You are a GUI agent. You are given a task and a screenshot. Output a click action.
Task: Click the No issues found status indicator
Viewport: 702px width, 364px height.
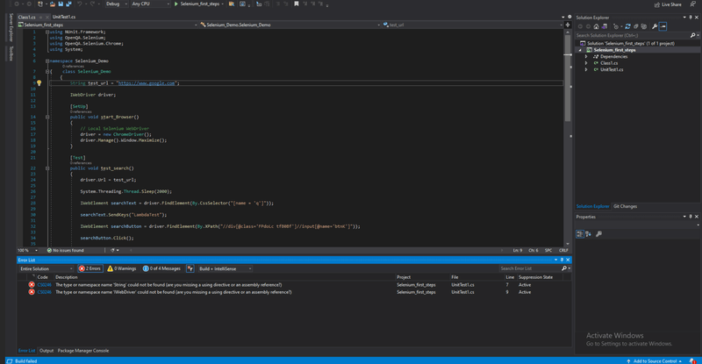[x=65, y=250]
